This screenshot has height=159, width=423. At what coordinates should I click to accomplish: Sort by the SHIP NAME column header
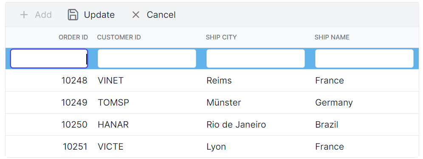tap(332, 37)
